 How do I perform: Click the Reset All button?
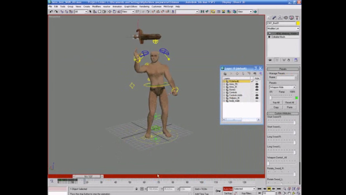tap(290, 103)
